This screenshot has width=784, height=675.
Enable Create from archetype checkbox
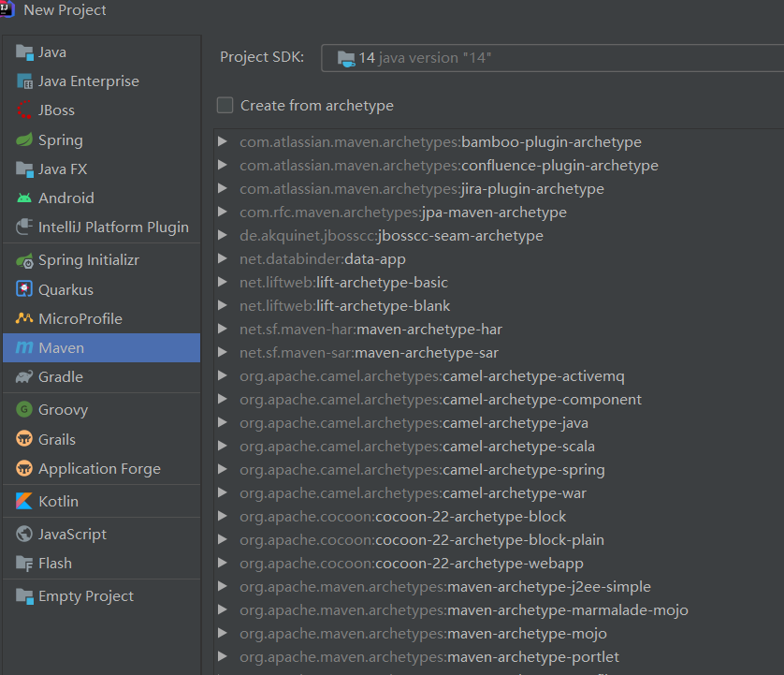point(225,106)
